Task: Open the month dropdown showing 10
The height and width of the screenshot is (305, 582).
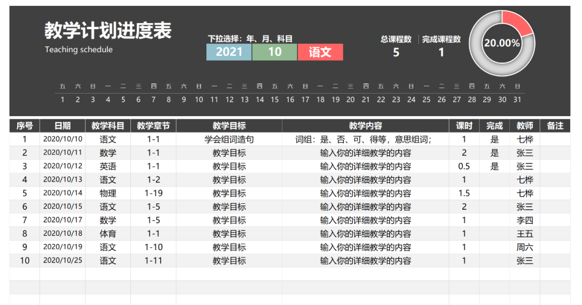Action: tap(275, 52)
